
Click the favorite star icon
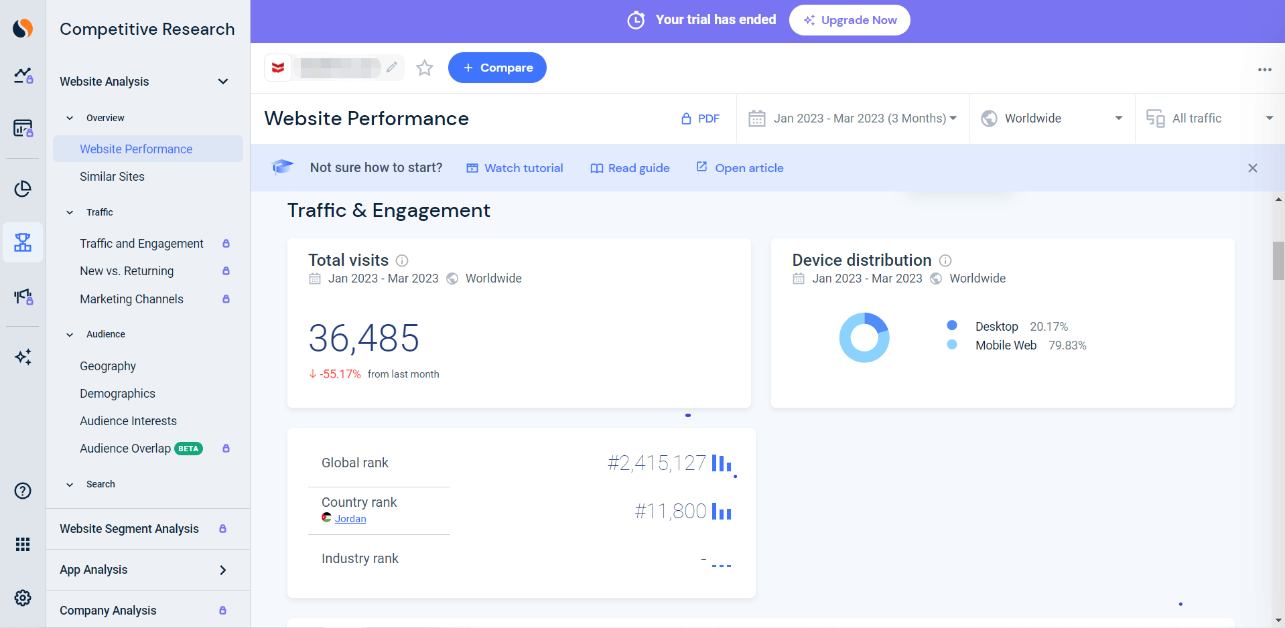[x=425, y=68]
